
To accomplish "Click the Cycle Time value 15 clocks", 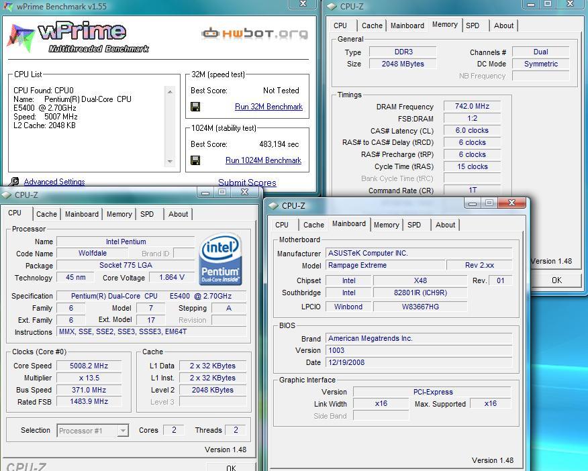I will tap(472, 166).
